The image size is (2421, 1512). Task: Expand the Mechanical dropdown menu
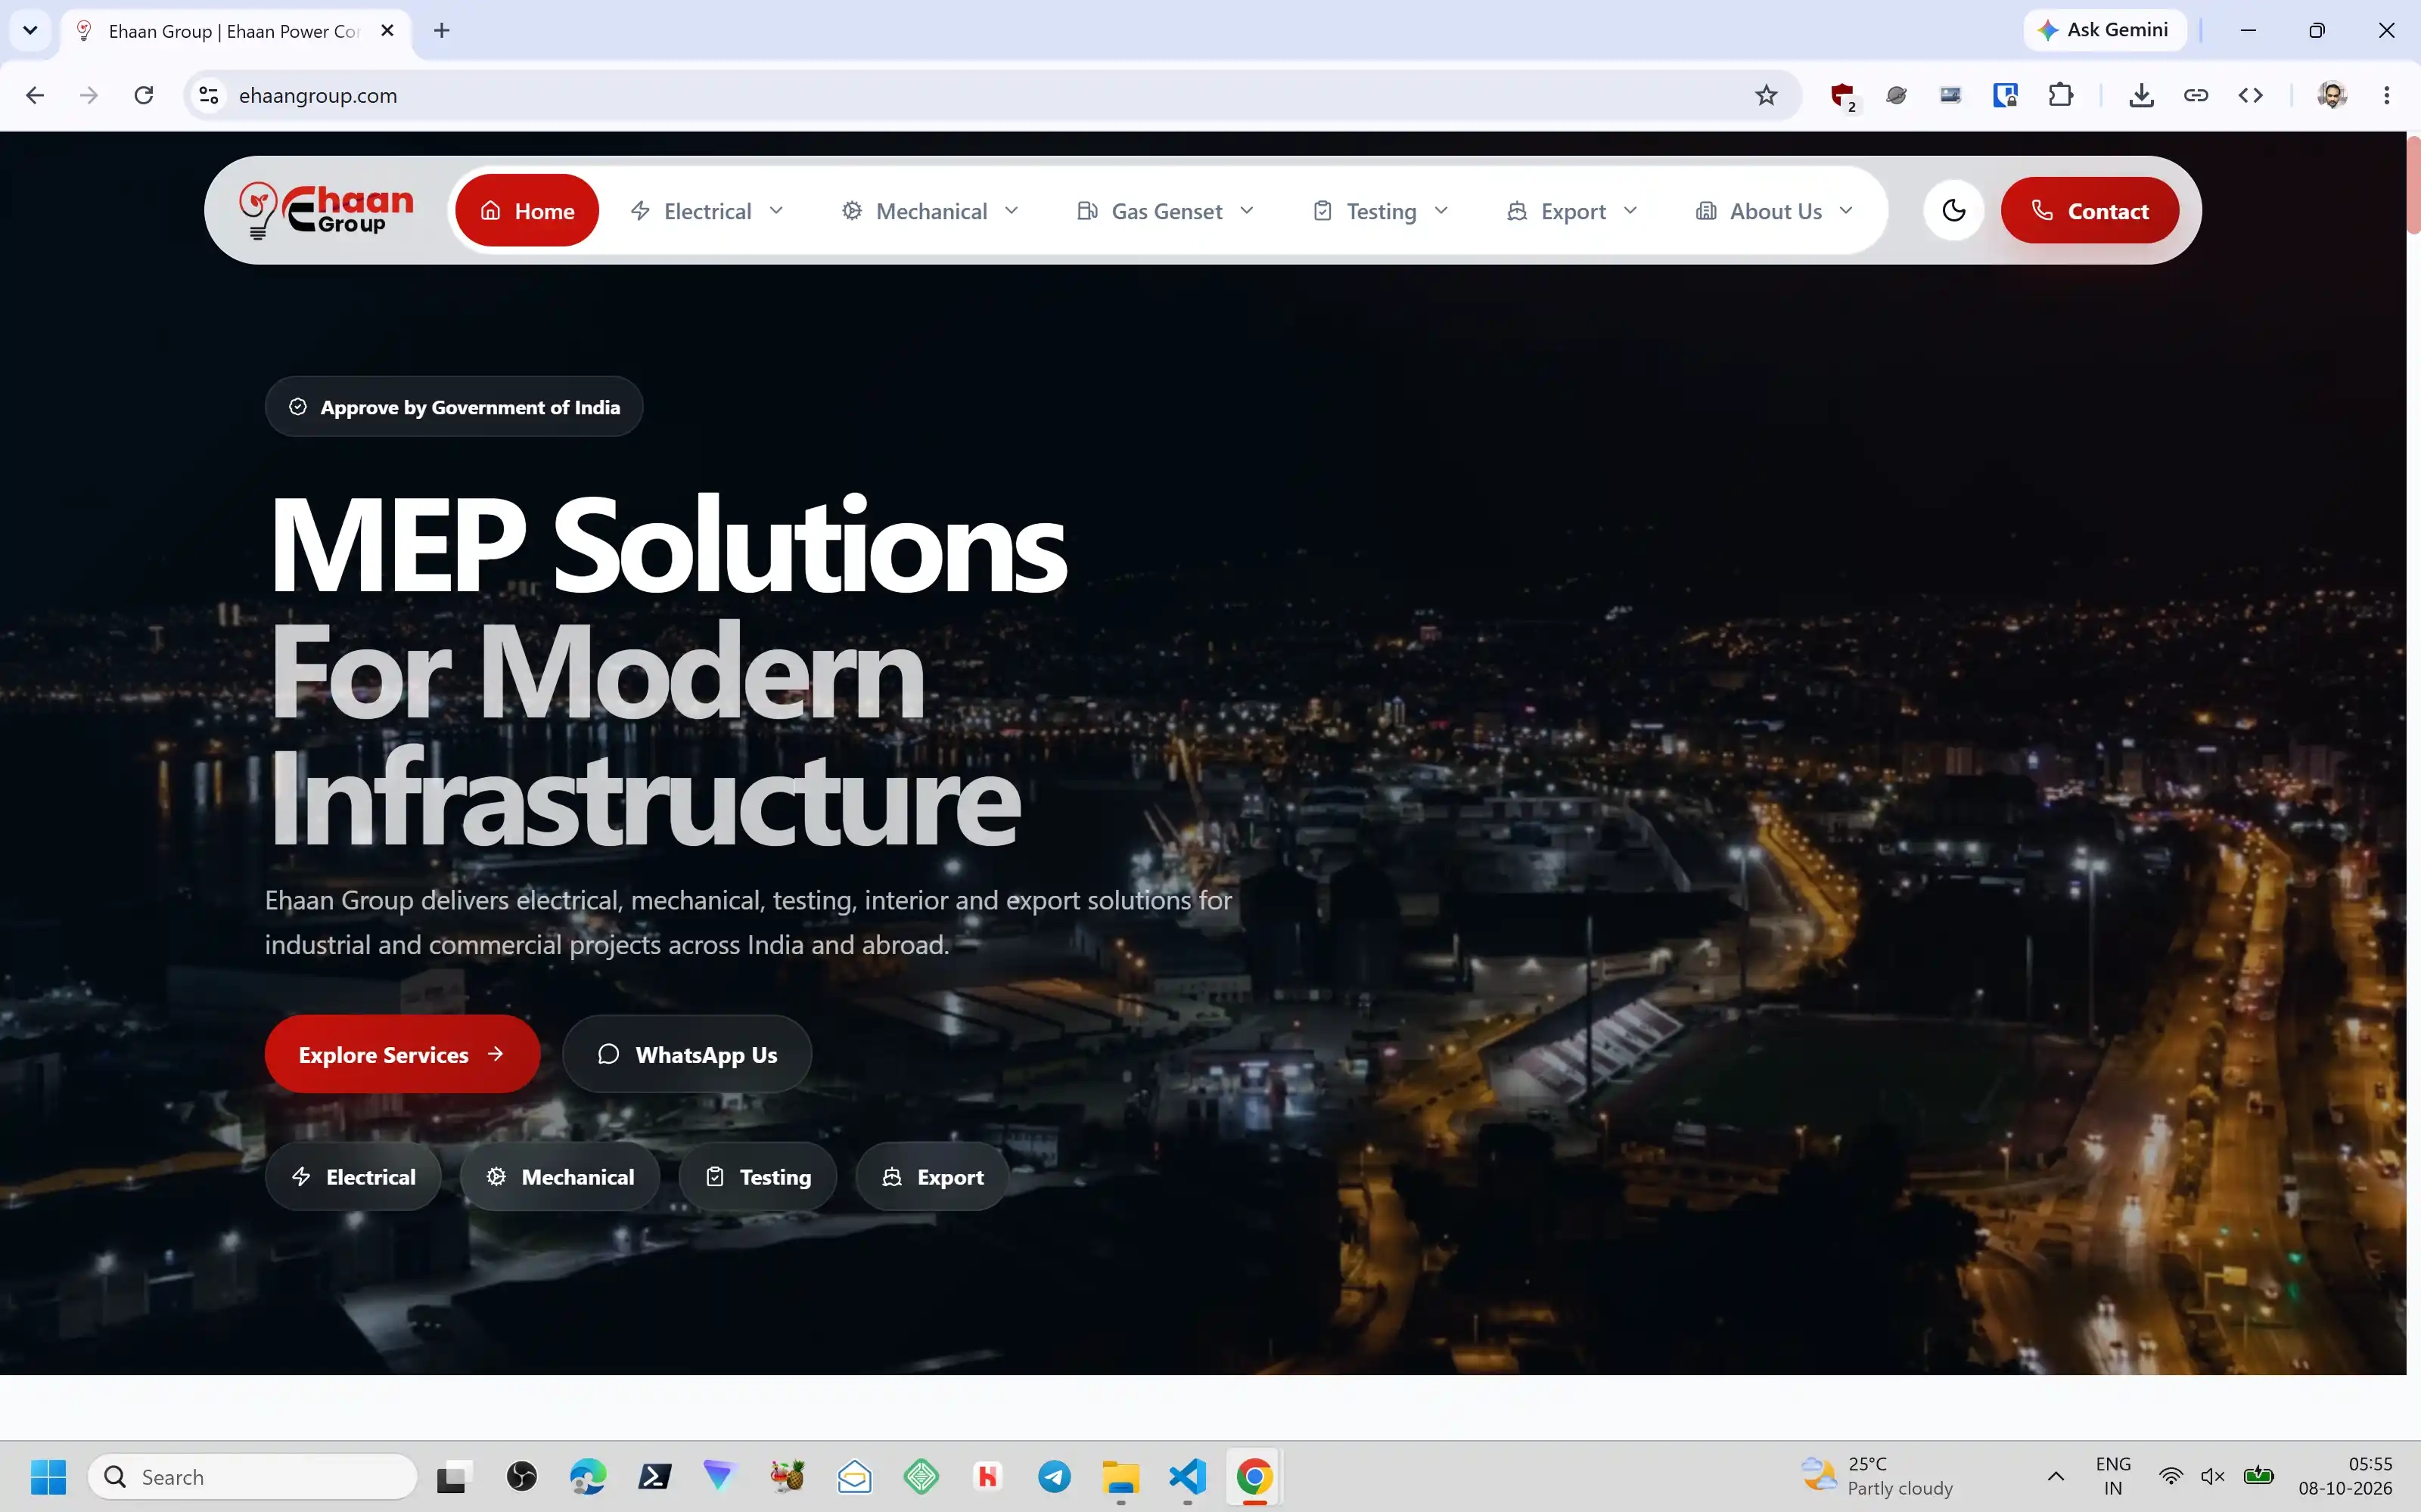coord(931,211)
